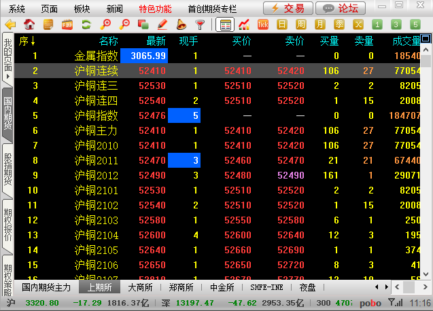Open the 系统 menu
The height and width of the screenshot is (311, 433).
[x=17, y=9]
